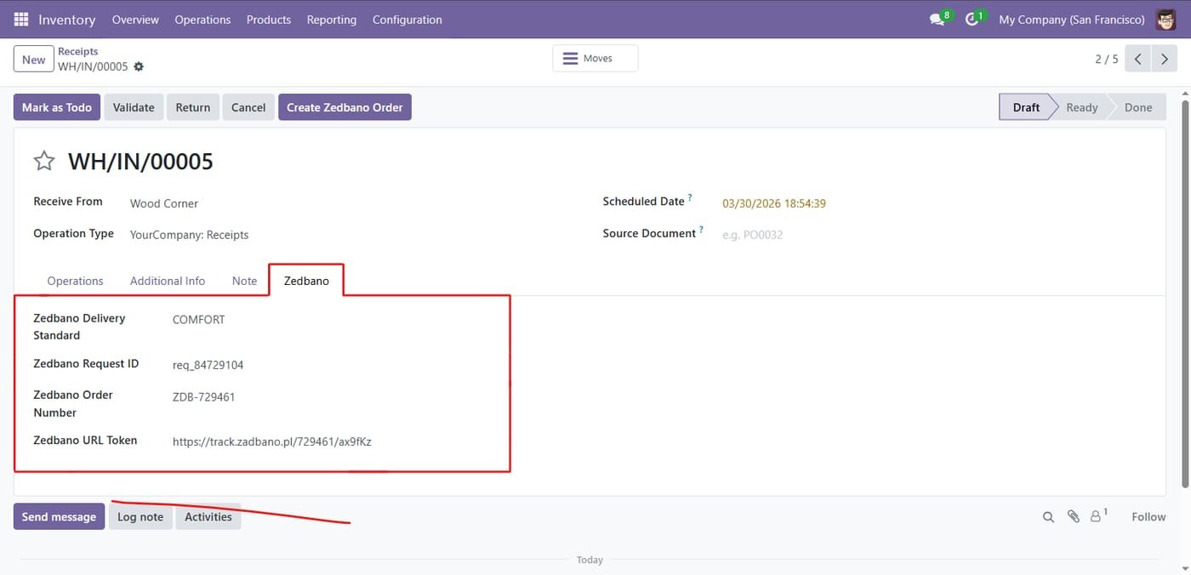Open the Configuration menu
Image resolution: width=1191 pixels, height=575 pixels.
[407, 19]
